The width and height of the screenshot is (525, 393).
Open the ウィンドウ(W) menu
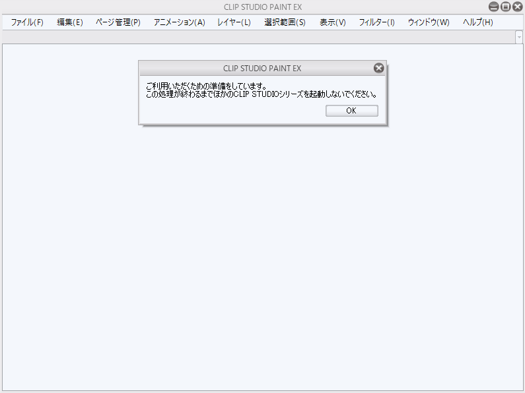click(429, 22)
